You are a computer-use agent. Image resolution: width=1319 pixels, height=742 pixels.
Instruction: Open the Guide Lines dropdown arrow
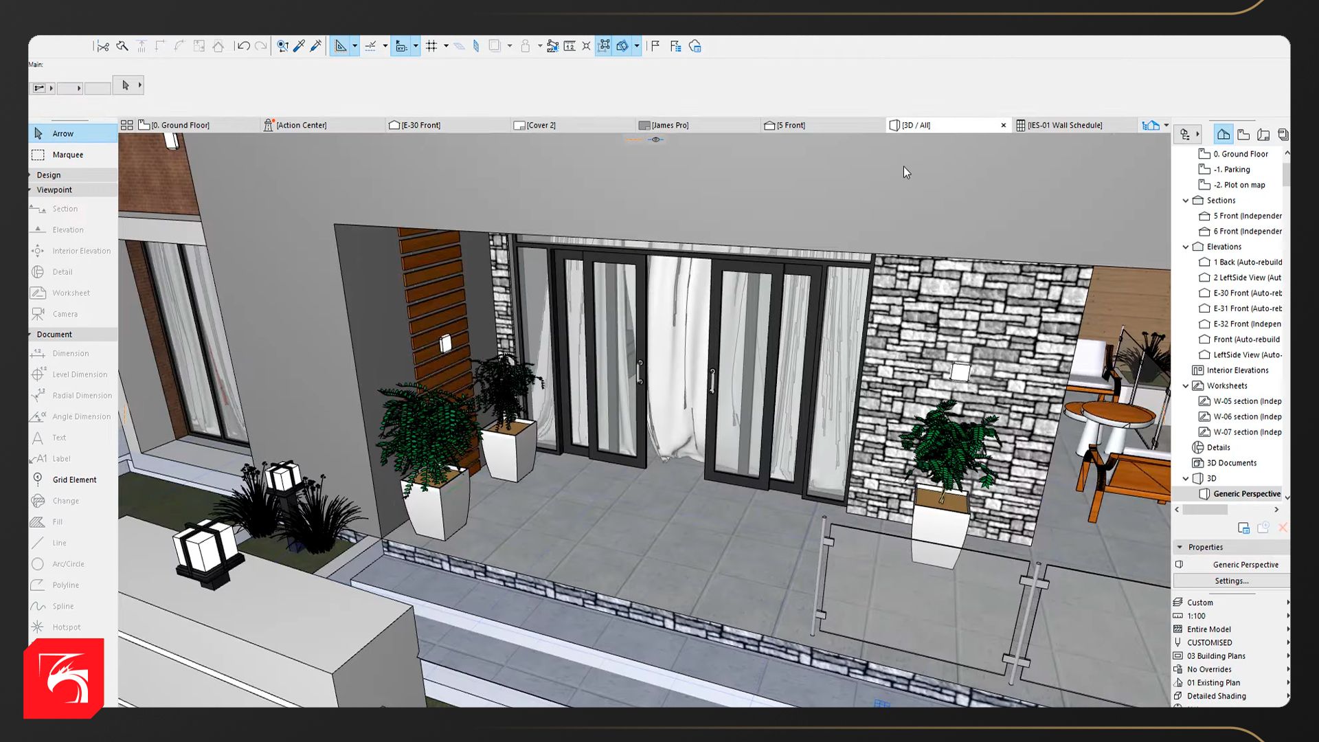point(354,46)
